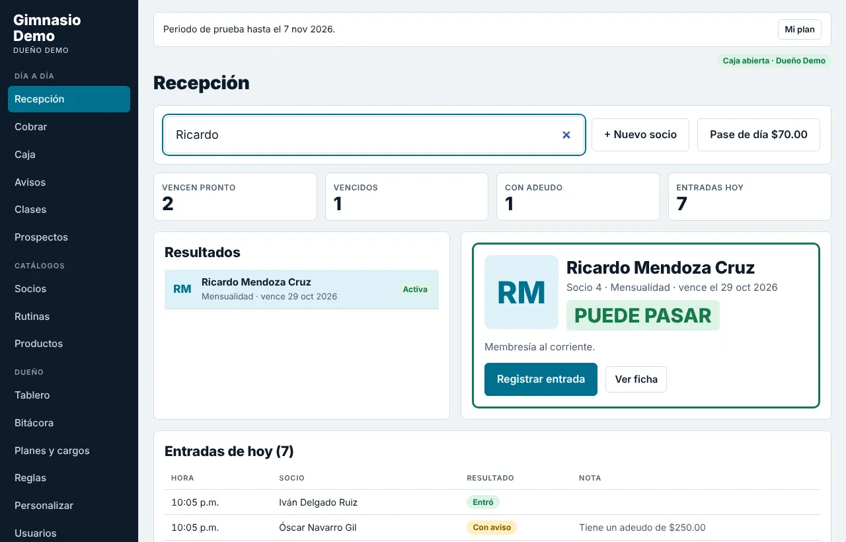
Task: Go to Planes y cargos
Action: (69, 451)
